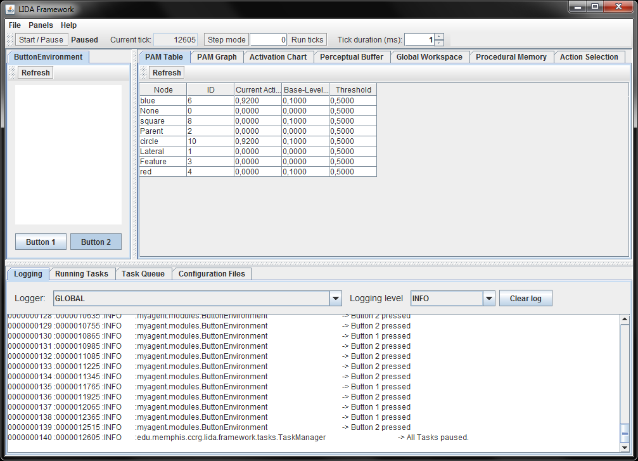The height and width of the screenshot is (461, 638).
Task: Switch to the PAM Graph tab
Action: tap(217, 57)
